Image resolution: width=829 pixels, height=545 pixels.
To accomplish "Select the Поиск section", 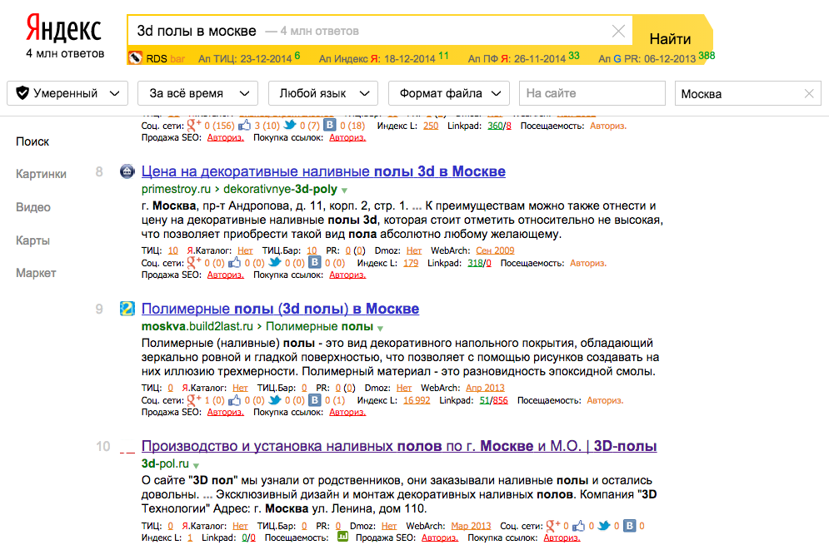I will [x=32, y=141].
